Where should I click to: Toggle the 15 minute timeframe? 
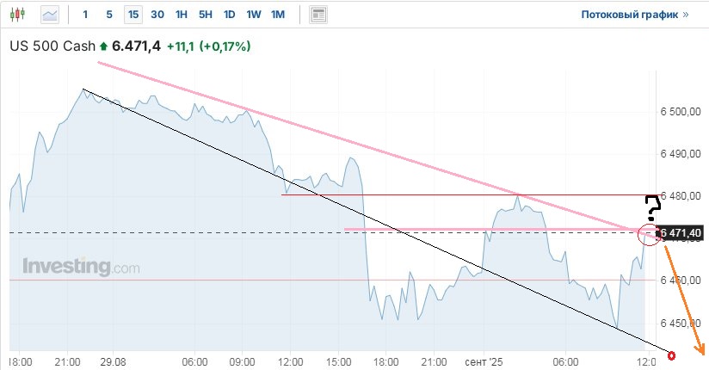pyautogui.click(x=133, y=15)
